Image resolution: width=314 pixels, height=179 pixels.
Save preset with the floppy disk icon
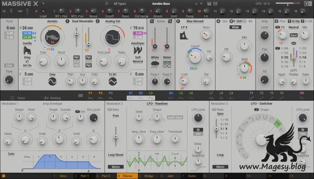(209, 4)
